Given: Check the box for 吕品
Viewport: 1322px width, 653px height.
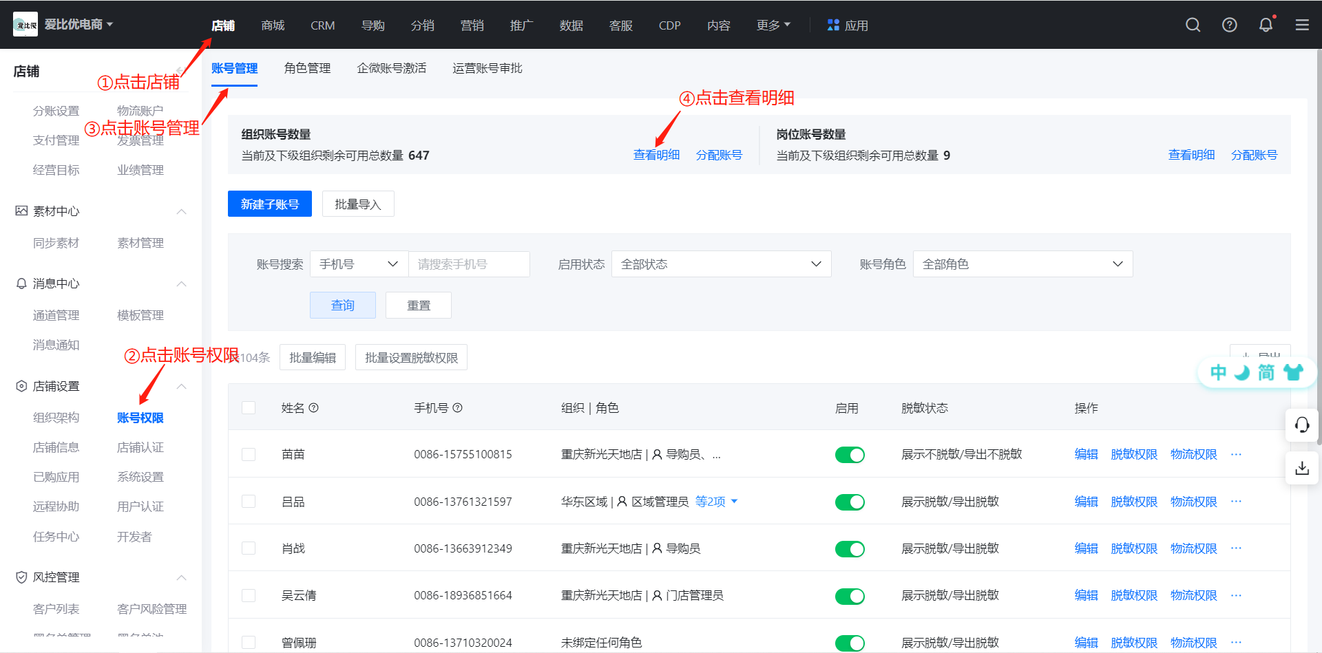Looking at the screenshot, I should (x=249, y=502).
